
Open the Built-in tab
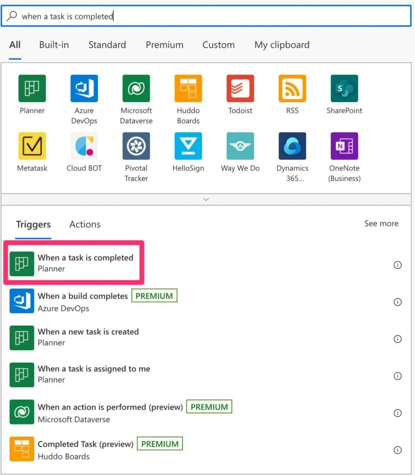click(x=54, y=45)
